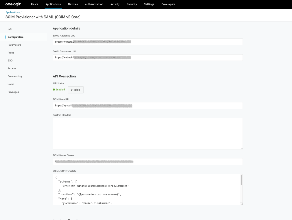This screenshot has height=220, width=292.
Task: Open the Applications top menu
Action: tap(53, 4)
